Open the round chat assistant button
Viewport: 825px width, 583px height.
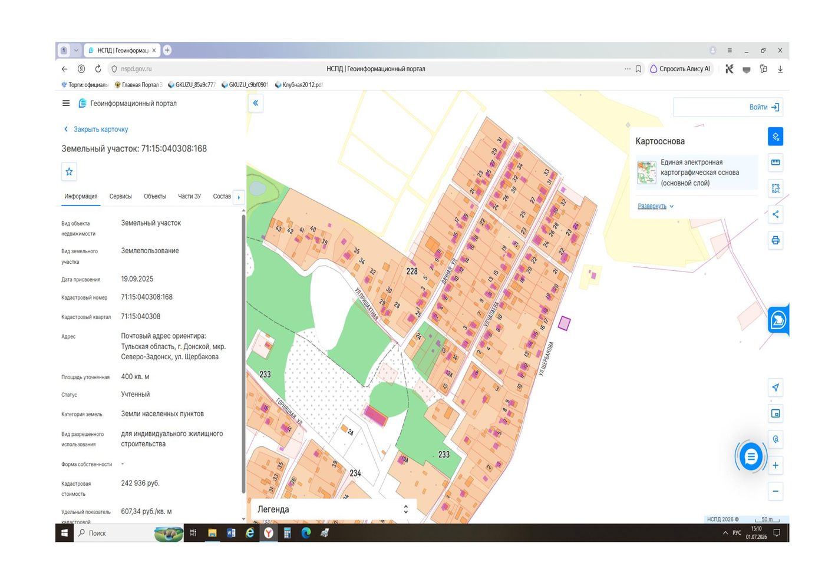click(x=751, y=456)
